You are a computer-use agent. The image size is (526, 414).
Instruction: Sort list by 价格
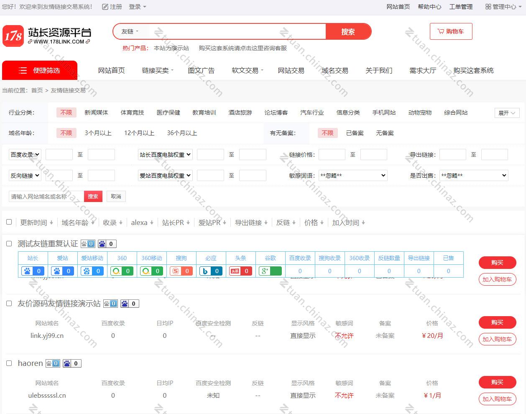pyautogui.click(x=314, y=222)
